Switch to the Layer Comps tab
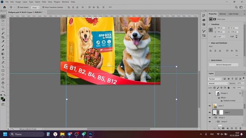 click(x=233, y=14)
